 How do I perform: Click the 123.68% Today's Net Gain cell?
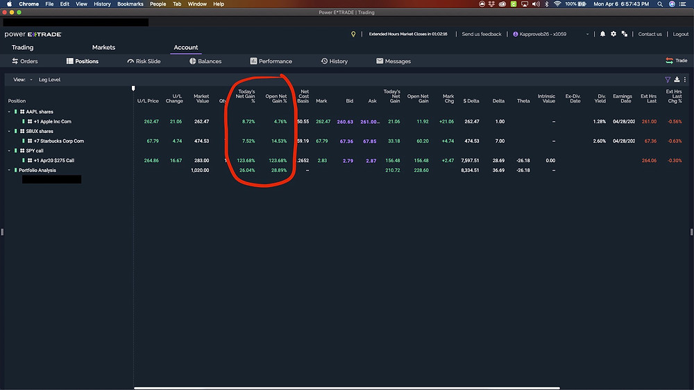(246, 160)
